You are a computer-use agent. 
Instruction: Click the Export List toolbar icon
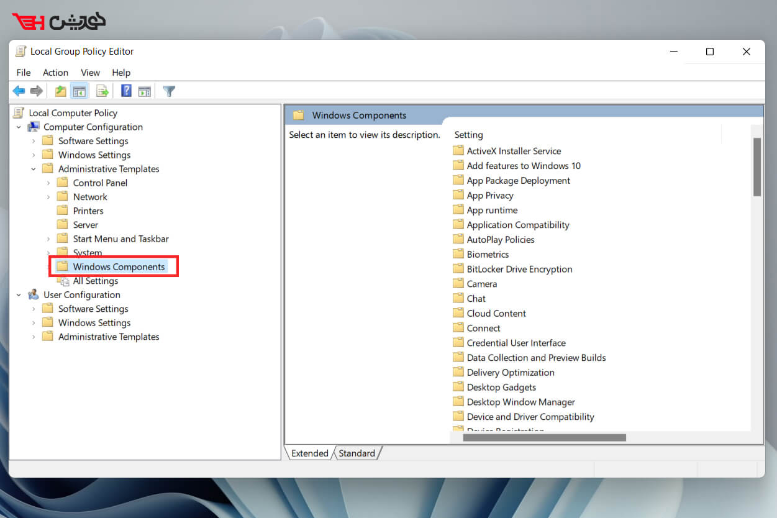(102, 91)
